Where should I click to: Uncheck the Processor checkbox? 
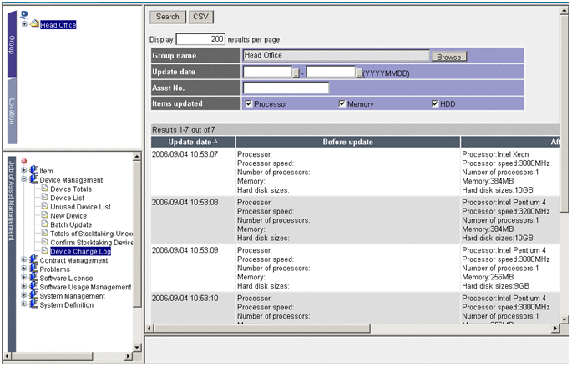click(x=249, y=104)
